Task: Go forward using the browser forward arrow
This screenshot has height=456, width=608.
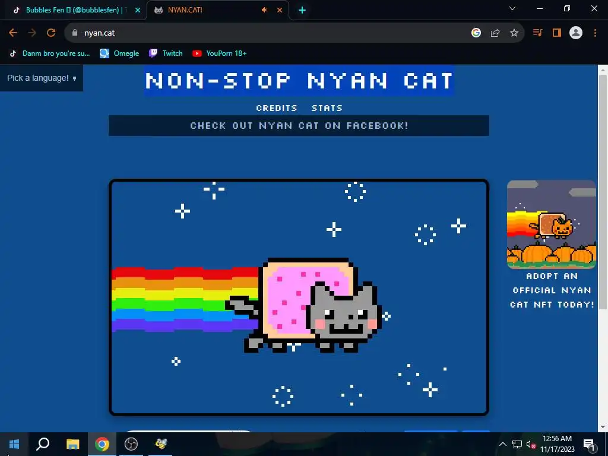Action: tap(32, 33)
